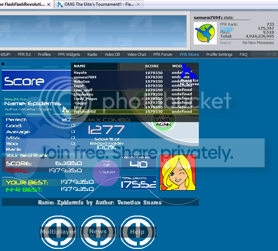278x251 pixels.
Task: Select the highlighted HighAndr0id high score row
Action: click(x=135, y=112)
